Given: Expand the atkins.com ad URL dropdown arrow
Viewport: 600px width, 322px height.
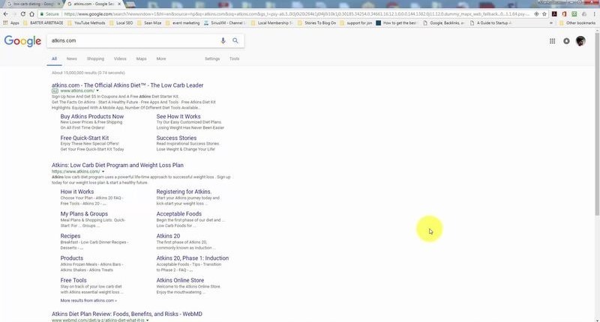Looking at the screenshot, I should point(97,91).
